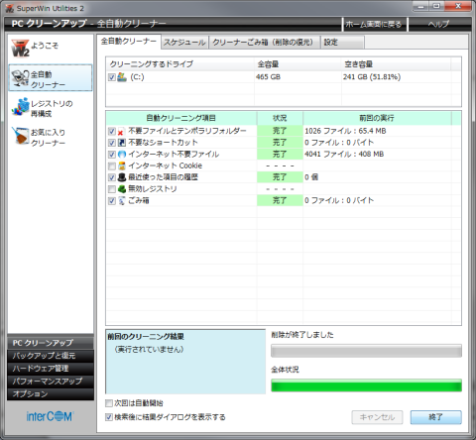Click the gray 削除が終了しました progress bar
Screen dimensions: 476x440
click(366, 351)
